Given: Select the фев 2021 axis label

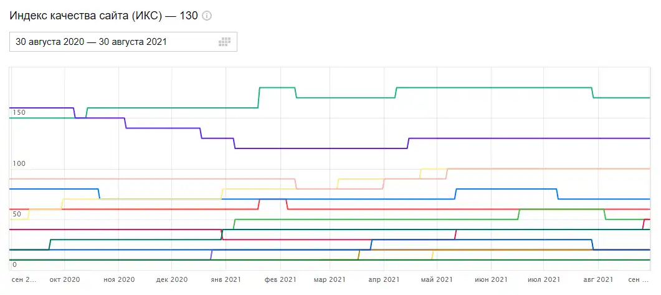Looking at the screenshot, I should pos(281,279).
